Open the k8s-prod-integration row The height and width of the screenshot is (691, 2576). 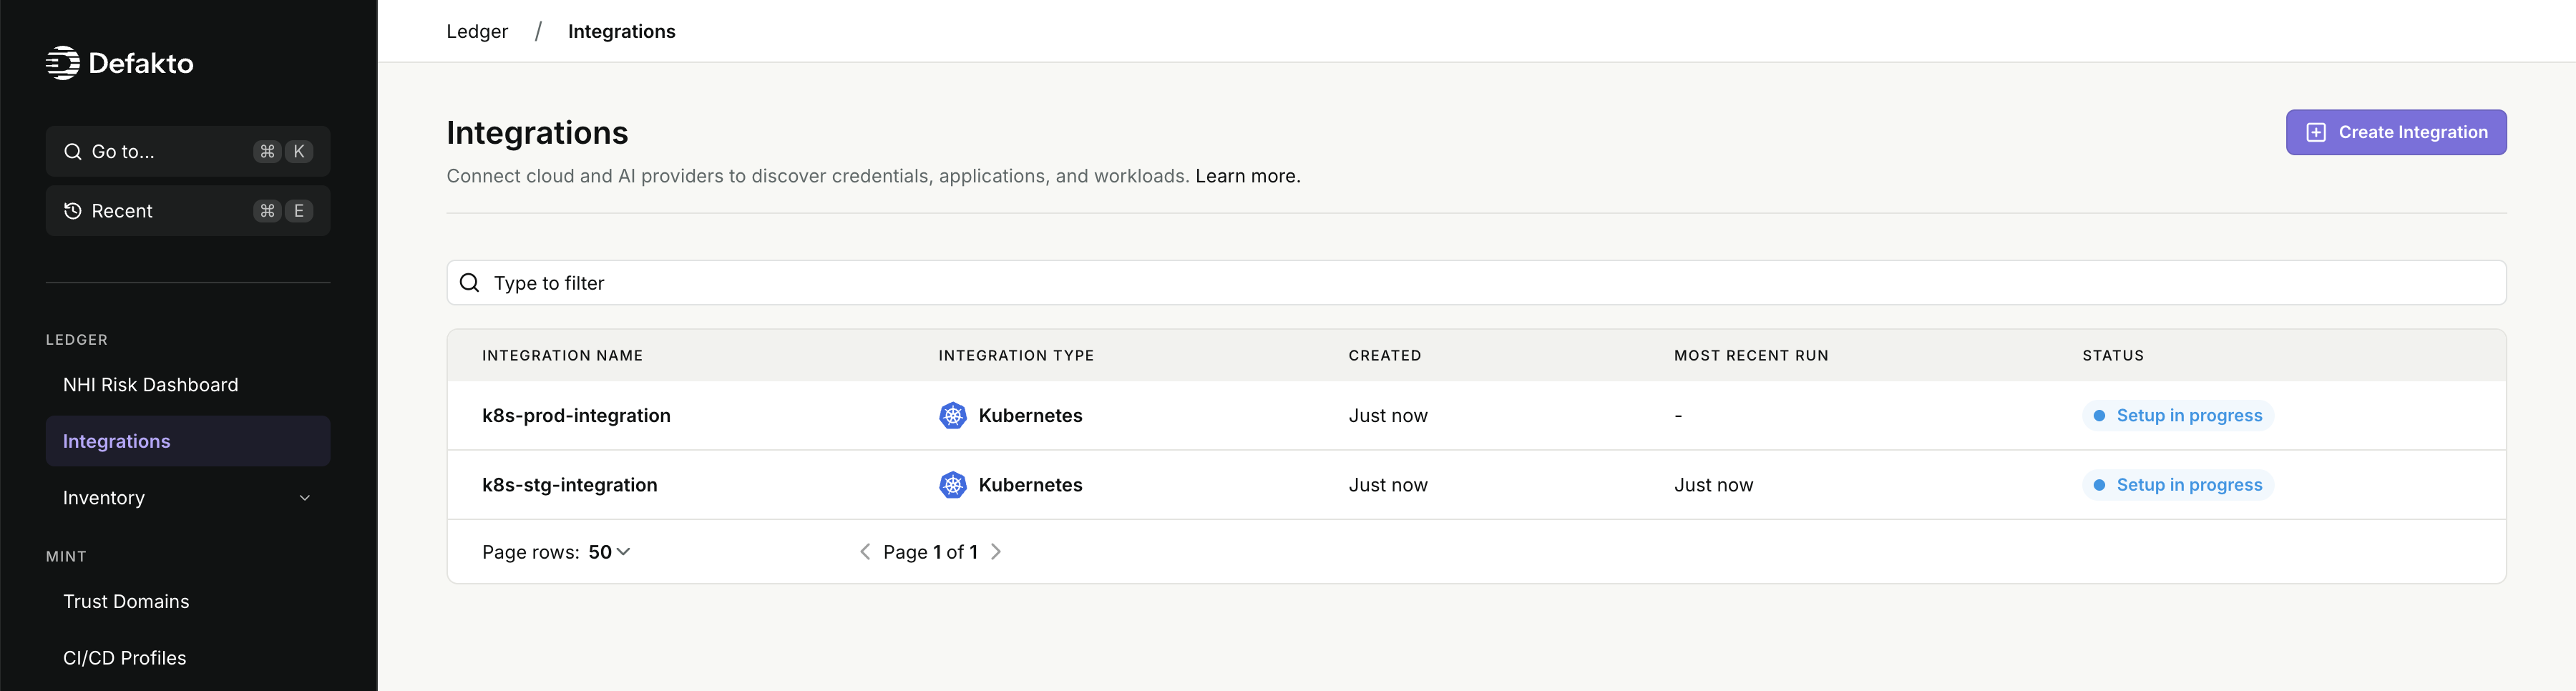pyautogui.click(x=1476, y=415)
